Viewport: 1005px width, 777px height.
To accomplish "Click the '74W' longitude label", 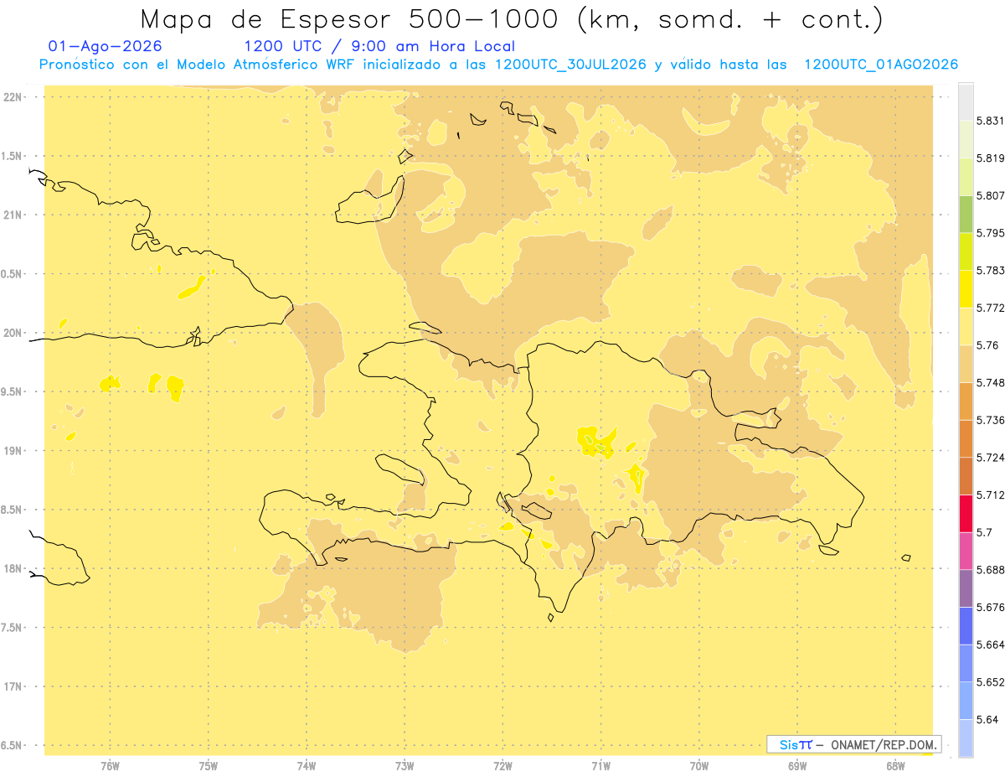I will click(307, 766).
